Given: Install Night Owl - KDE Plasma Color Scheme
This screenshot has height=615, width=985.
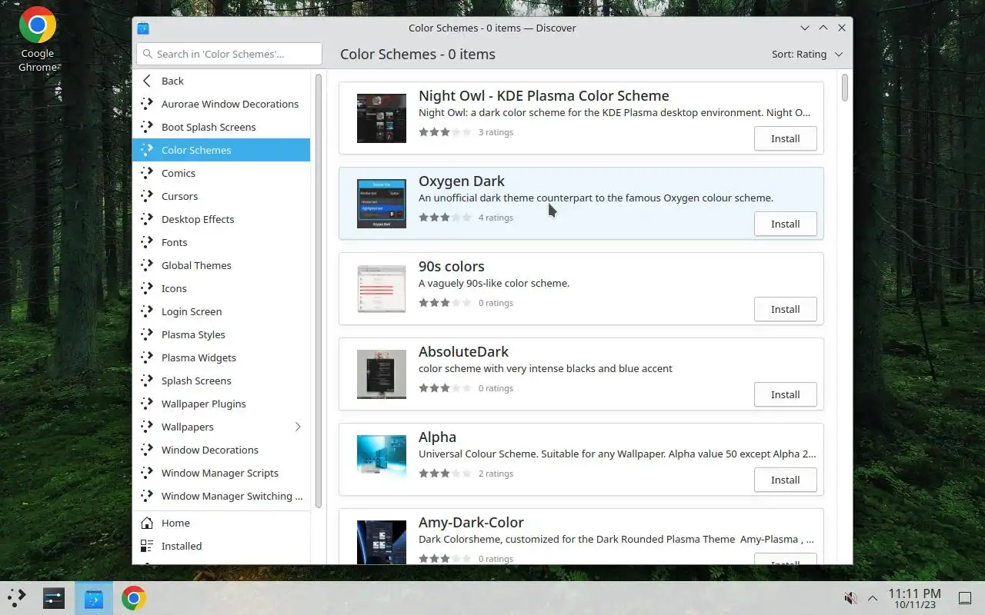Looking at the screenshot, I should tap(785, 138).
